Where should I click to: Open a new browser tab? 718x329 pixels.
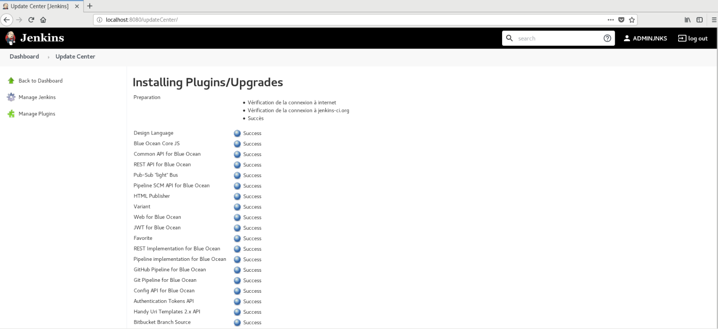pyautogui.click(x=90, y=6)
